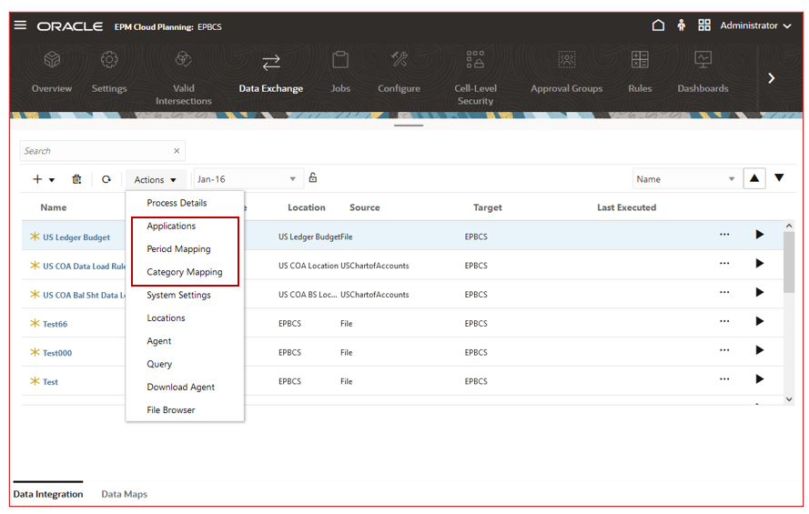Choose System Settings from Actions menu
Viewport: 809px width, 514px height.
coord(178,296)
